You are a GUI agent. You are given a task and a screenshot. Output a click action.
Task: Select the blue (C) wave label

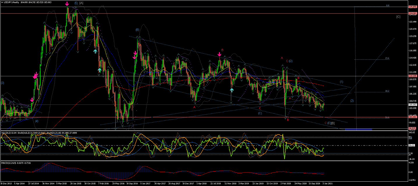pos(260,113)
